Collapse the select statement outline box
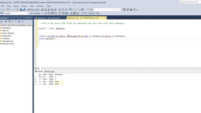 tap(38, 29)
